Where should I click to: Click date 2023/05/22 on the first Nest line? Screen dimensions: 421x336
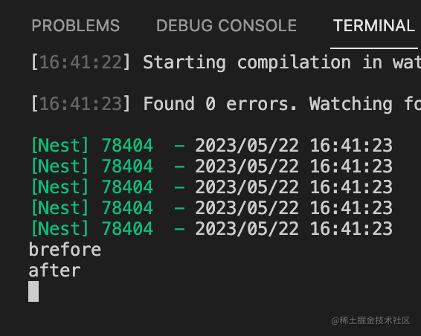[247, 146]
